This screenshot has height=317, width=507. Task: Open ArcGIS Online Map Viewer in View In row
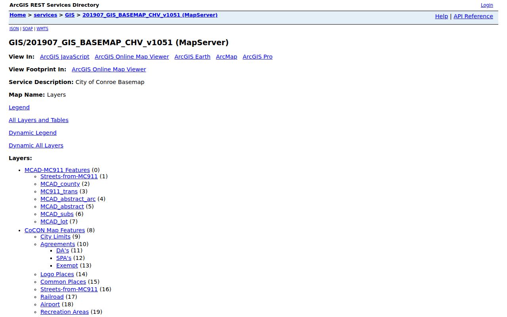click(132, 57)
